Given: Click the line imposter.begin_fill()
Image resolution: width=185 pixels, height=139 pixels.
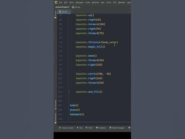Looking at the screenshot, I should pyautogui.click(x=90, y=47).
